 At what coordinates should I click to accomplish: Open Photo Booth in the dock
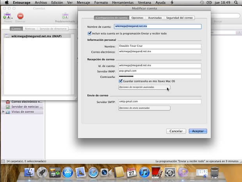pyautogui.click(x=157, y=172)
